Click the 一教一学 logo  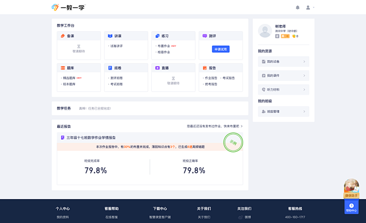point(68,7)
